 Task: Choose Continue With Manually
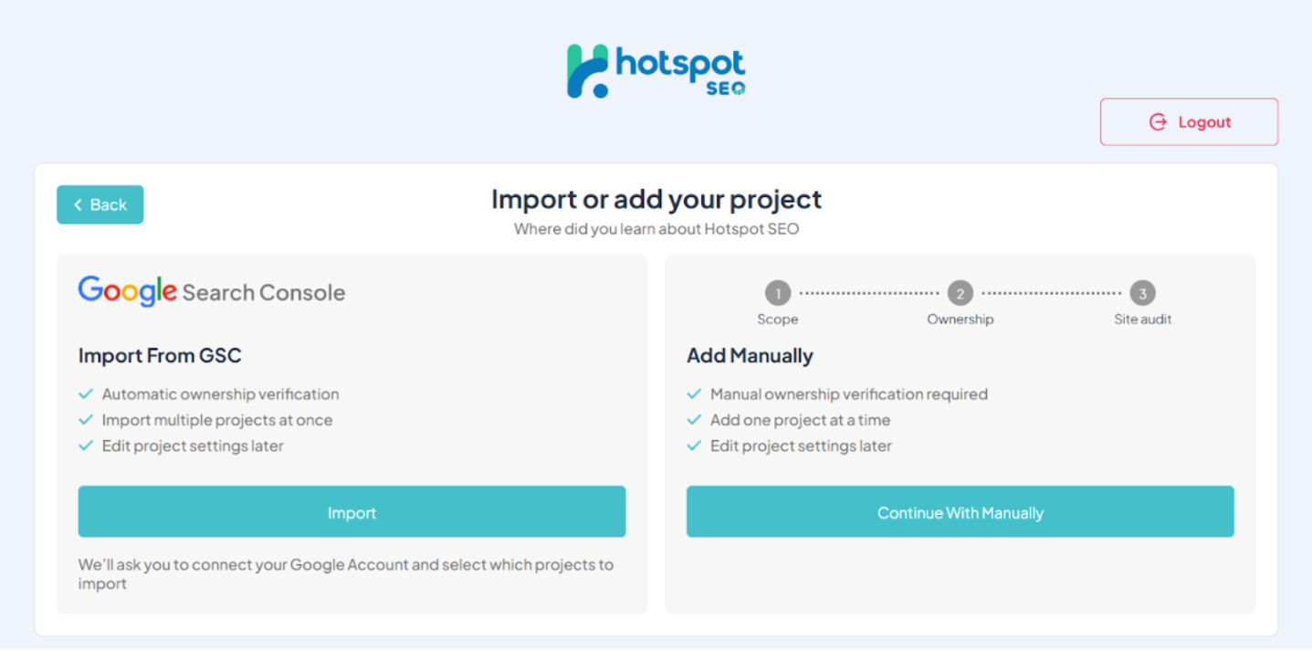[x=960, y=512]
